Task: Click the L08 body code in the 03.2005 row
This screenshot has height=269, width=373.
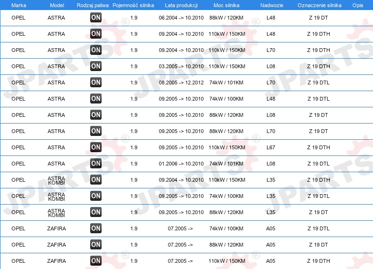Action: pyautogui.click(x=271, y=66)
